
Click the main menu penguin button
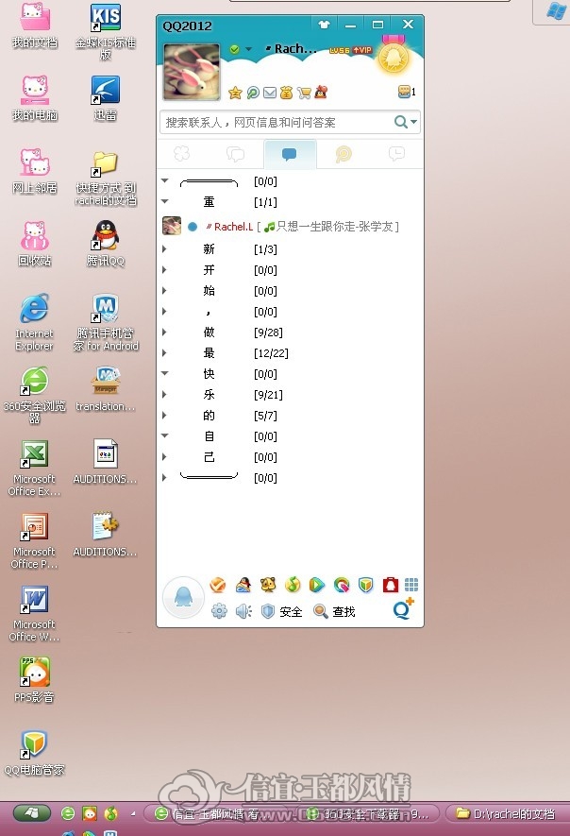pos(183,597)
